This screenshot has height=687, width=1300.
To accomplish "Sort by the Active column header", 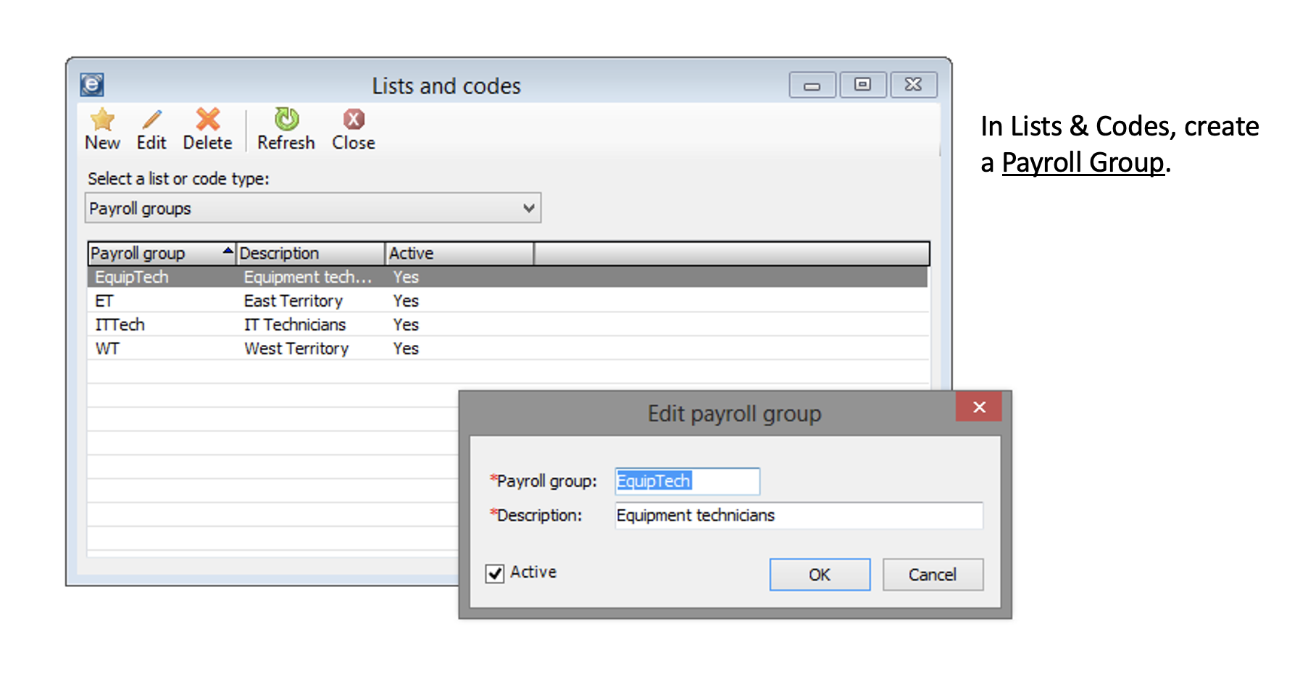I will (x=459, y=254).
